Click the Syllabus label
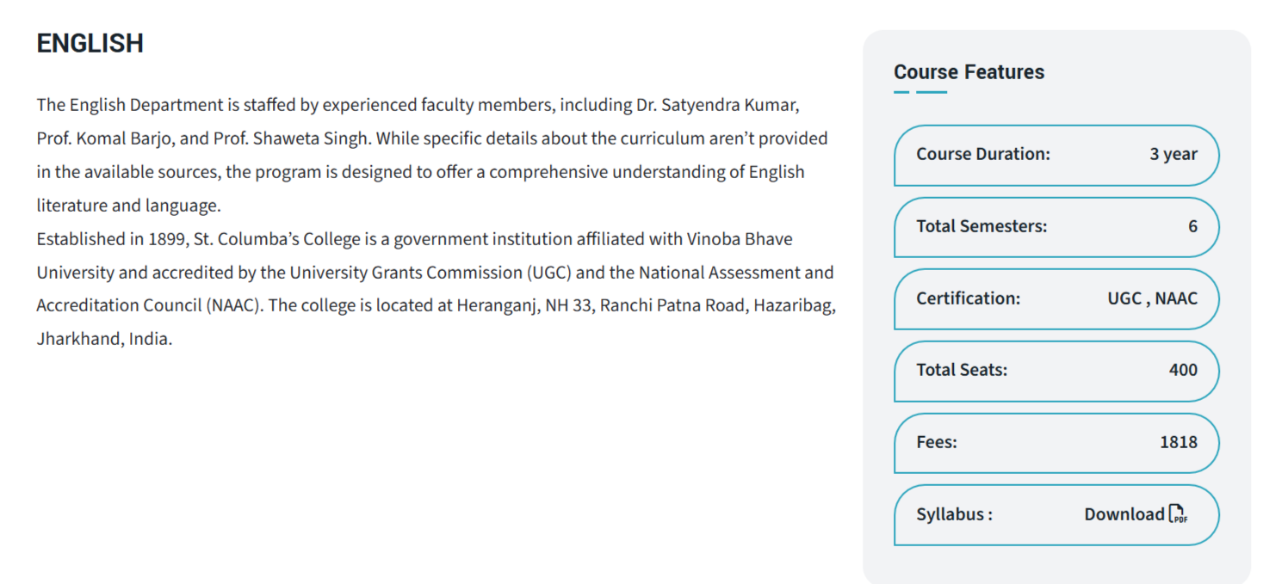 click(954, 514)
